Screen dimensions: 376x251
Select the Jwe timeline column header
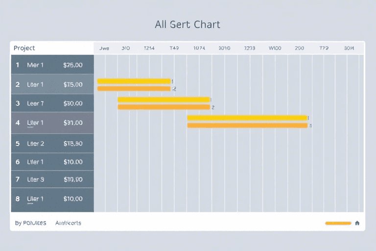(104, 49)
